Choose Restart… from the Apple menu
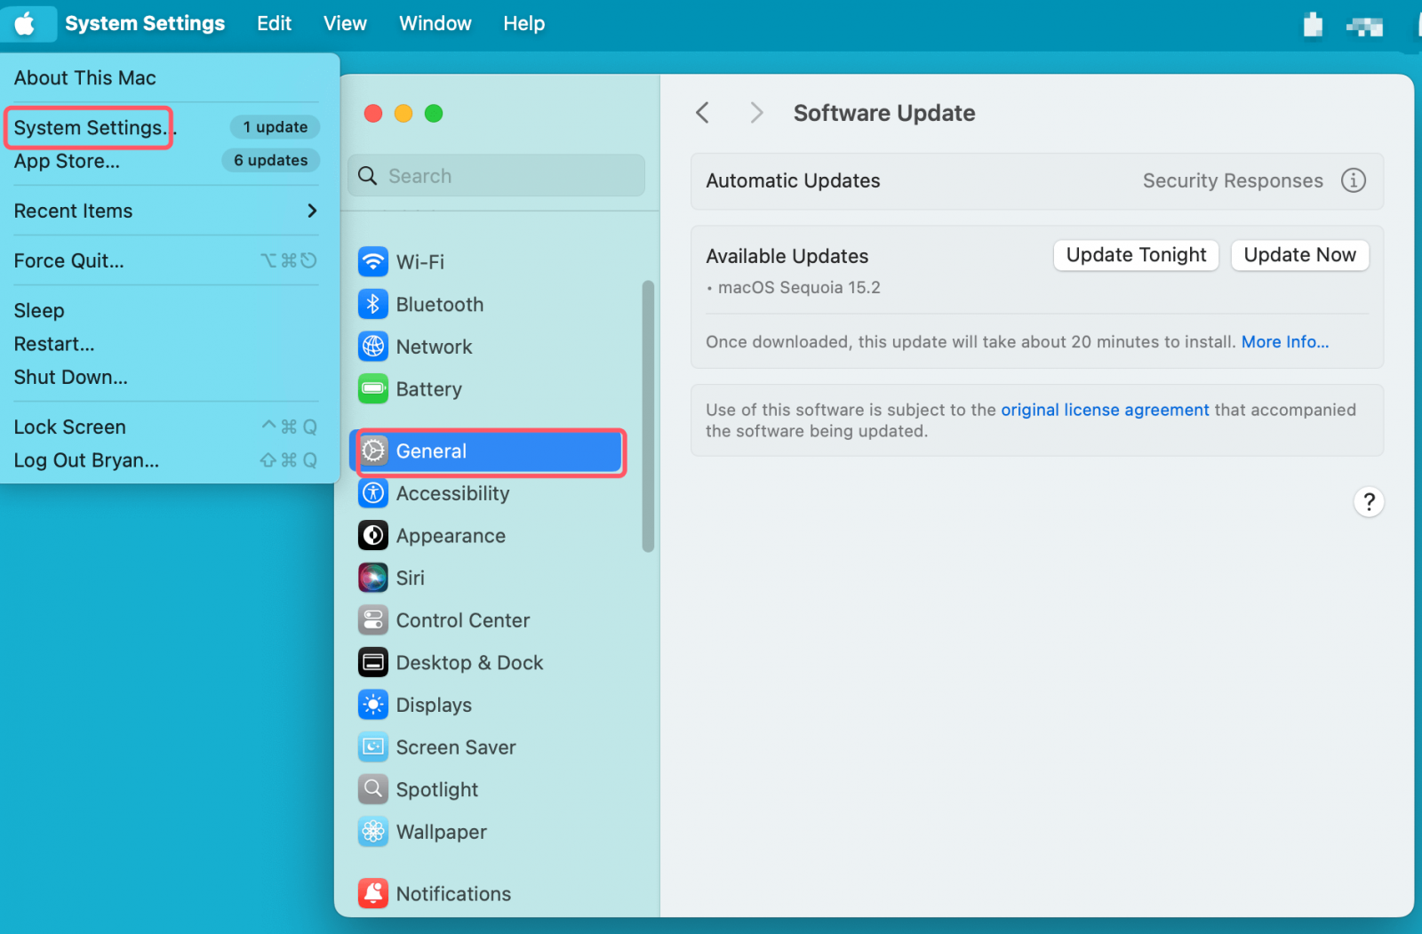 (54, 344)
